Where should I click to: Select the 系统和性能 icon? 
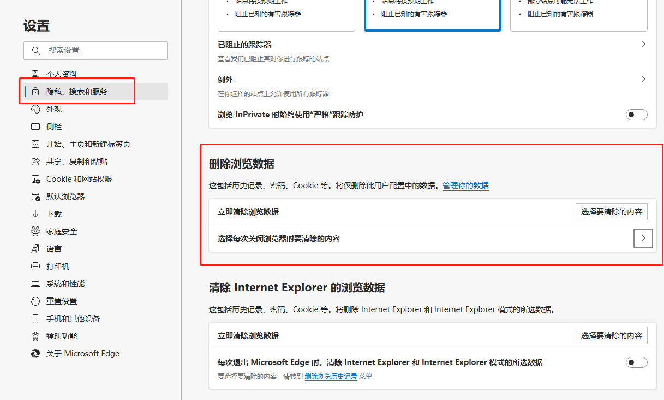click(35, 283)
